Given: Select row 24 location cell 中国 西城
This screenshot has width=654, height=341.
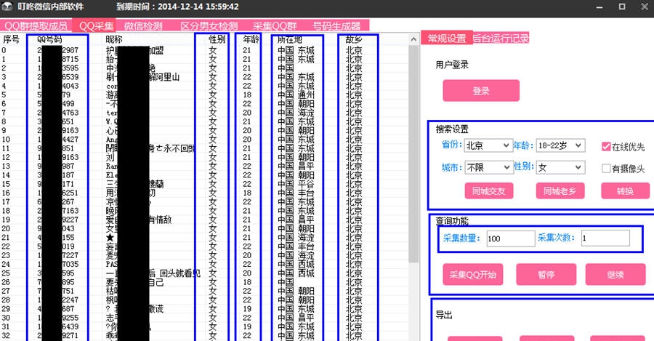Looking at the screenshot, I should tap(296, 264).
